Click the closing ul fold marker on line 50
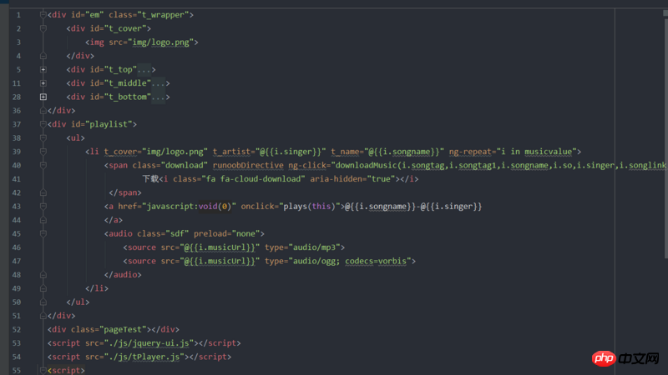 pos(43,302)
